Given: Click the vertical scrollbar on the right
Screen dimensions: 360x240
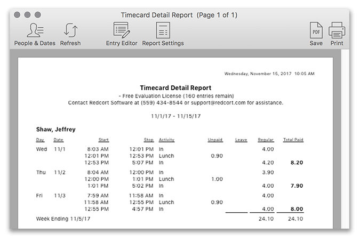Looking at the screenshot, I should 345,139.
